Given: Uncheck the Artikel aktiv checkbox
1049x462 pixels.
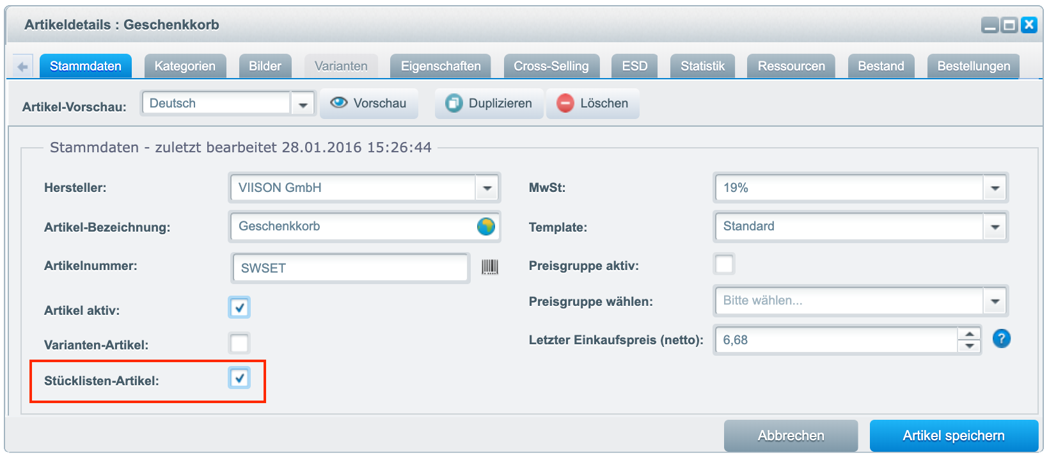Looking at the screenshot, I should pyautogui.click(x=239, y=308).
